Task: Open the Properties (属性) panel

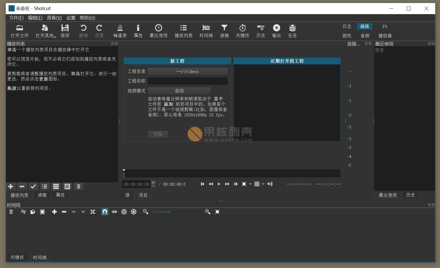Action: pos(138,31)
